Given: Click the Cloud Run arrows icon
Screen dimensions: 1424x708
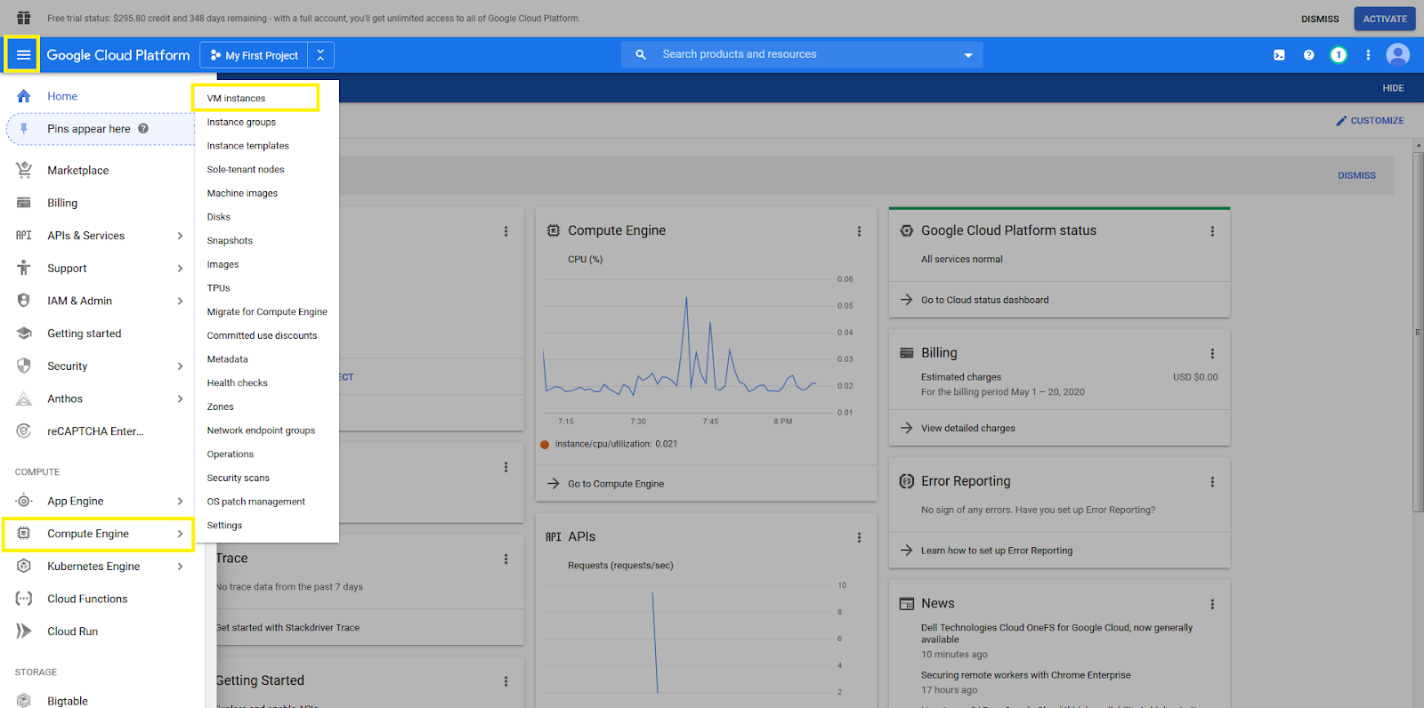Looking at the screenshot, I should tap(24, 632).
